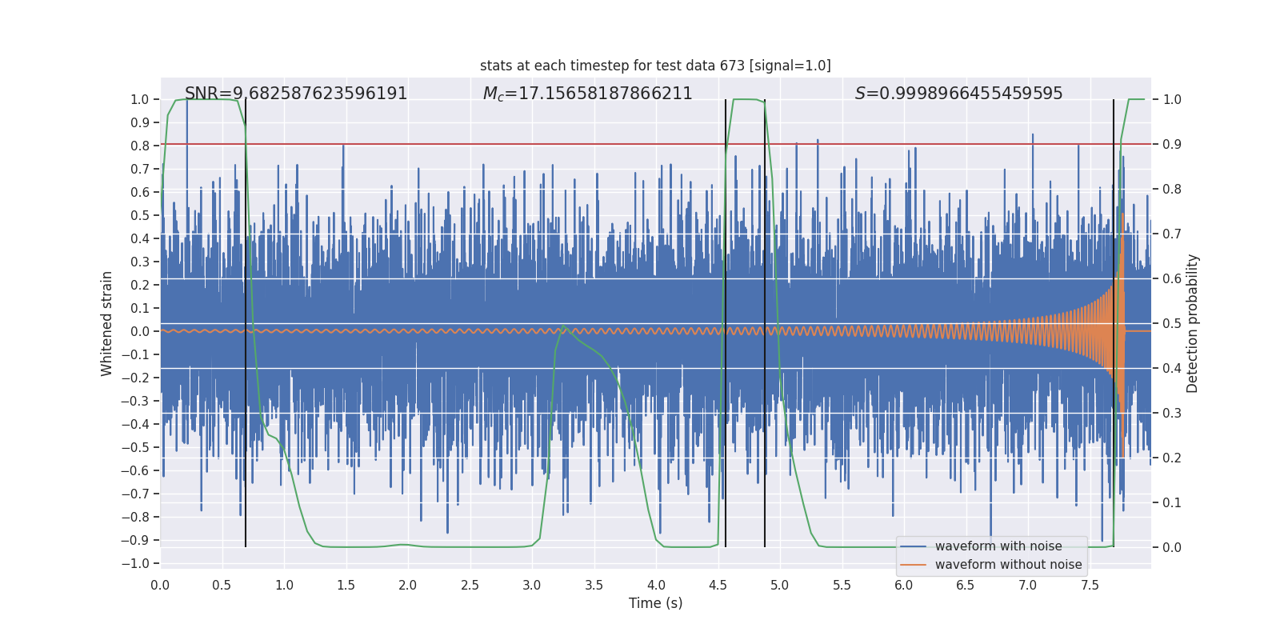This screenshot has height=640, width=1280.
Task: Click the plot title mentioning test data 673
Action: tap(655, 66)
